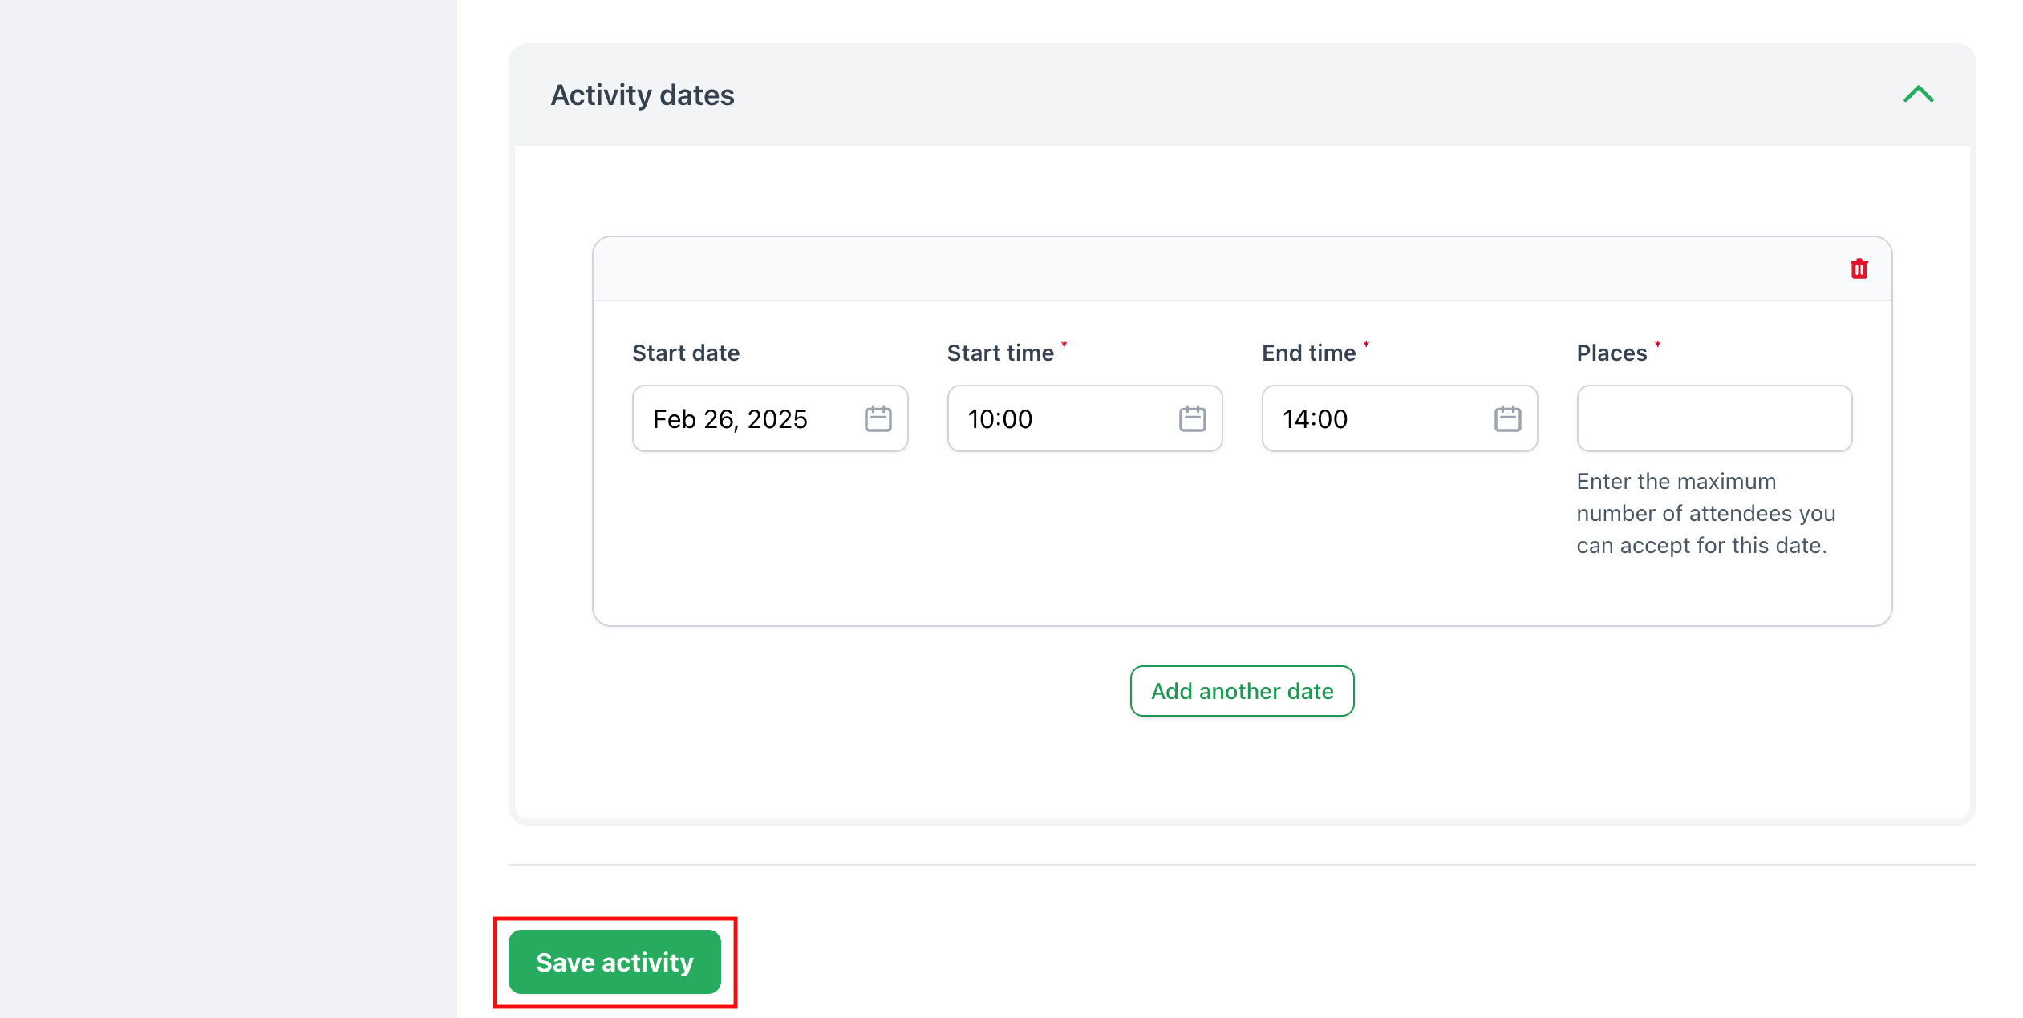Click the Feb 26, 2025 date value
Image resolution: width=2023 pixels, height=1018 pixels.
click(730, 419)
